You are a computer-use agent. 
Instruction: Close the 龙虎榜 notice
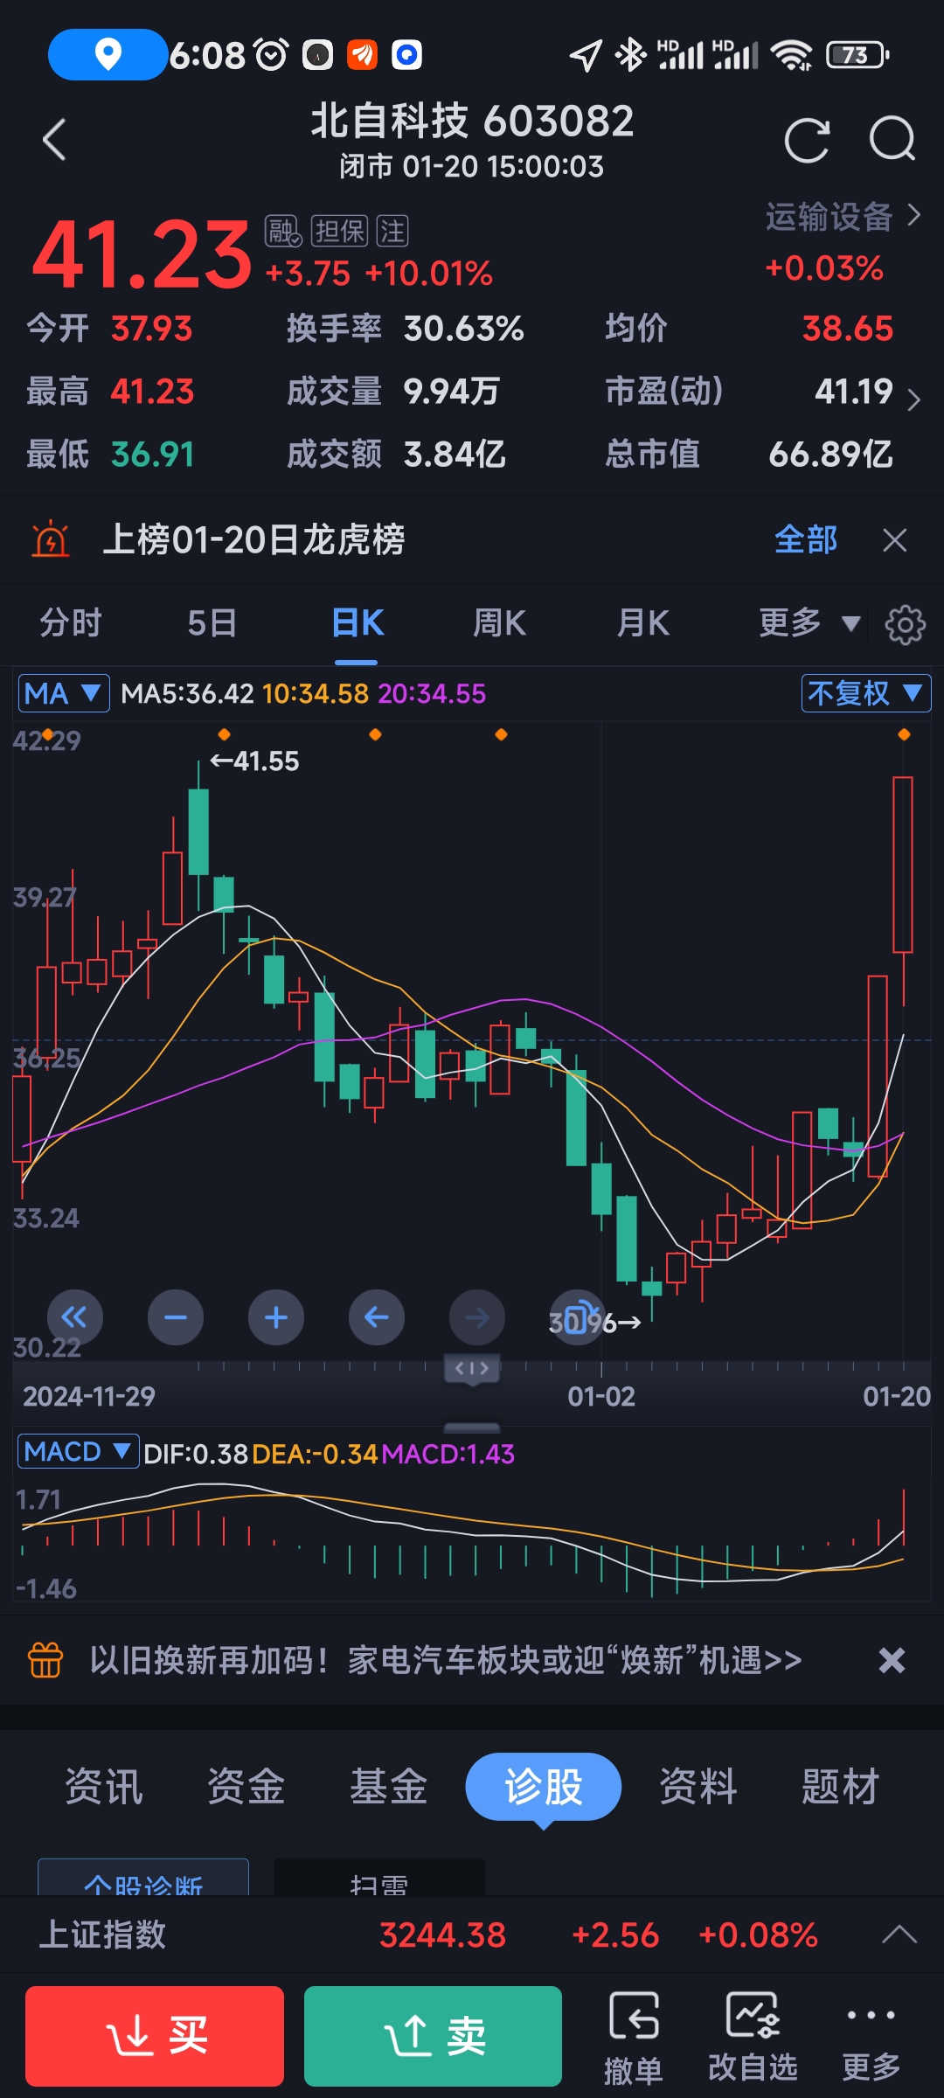pyautogui.click(x=895, y=540)
